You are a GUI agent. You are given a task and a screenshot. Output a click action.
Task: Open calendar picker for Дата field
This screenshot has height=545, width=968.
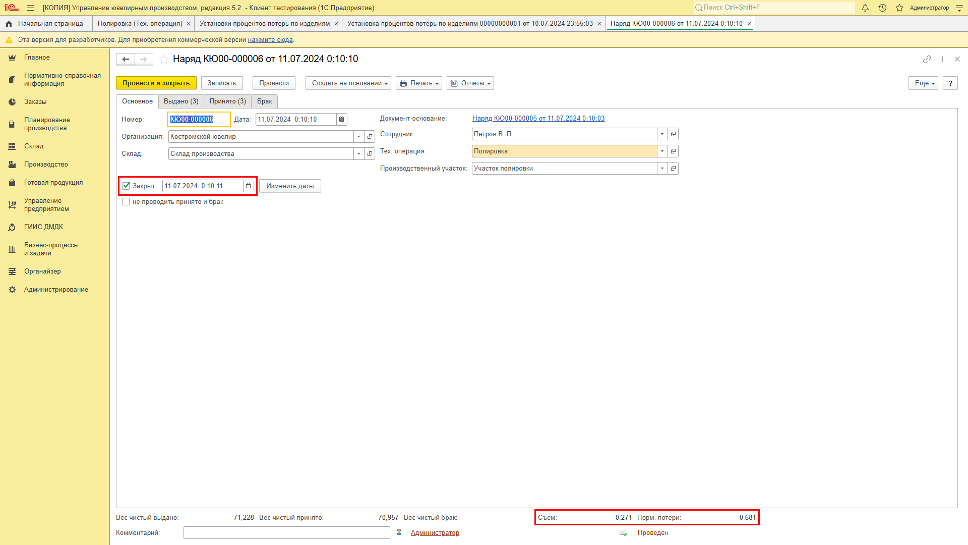coord(341,120)
